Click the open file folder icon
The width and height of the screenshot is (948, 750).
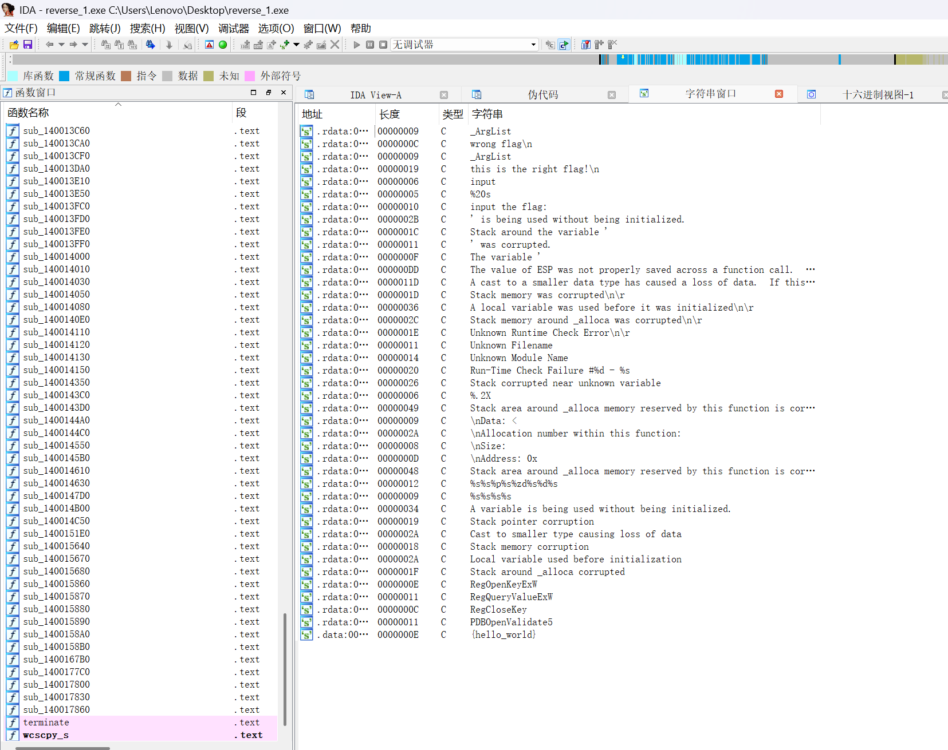pyautogui.click(x=14, y=45)
